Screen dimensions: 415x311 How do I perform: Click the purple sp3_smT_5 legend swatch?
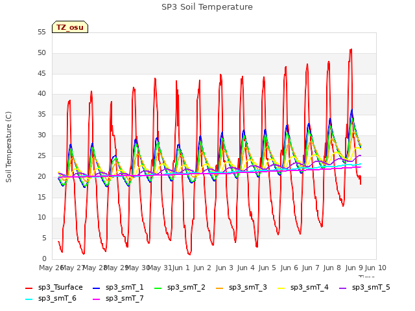coord(343,288)
